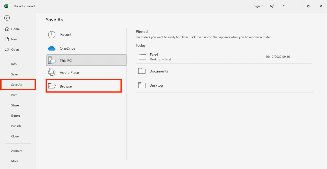
Task: Open the Info page
Action: pyautogui.click(x=14, y=64)
